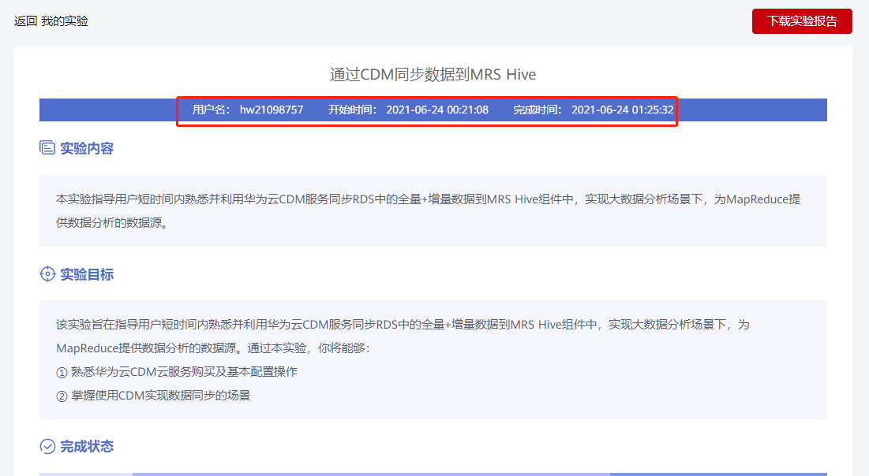Click the 开始时间 label

coord(352,110)
